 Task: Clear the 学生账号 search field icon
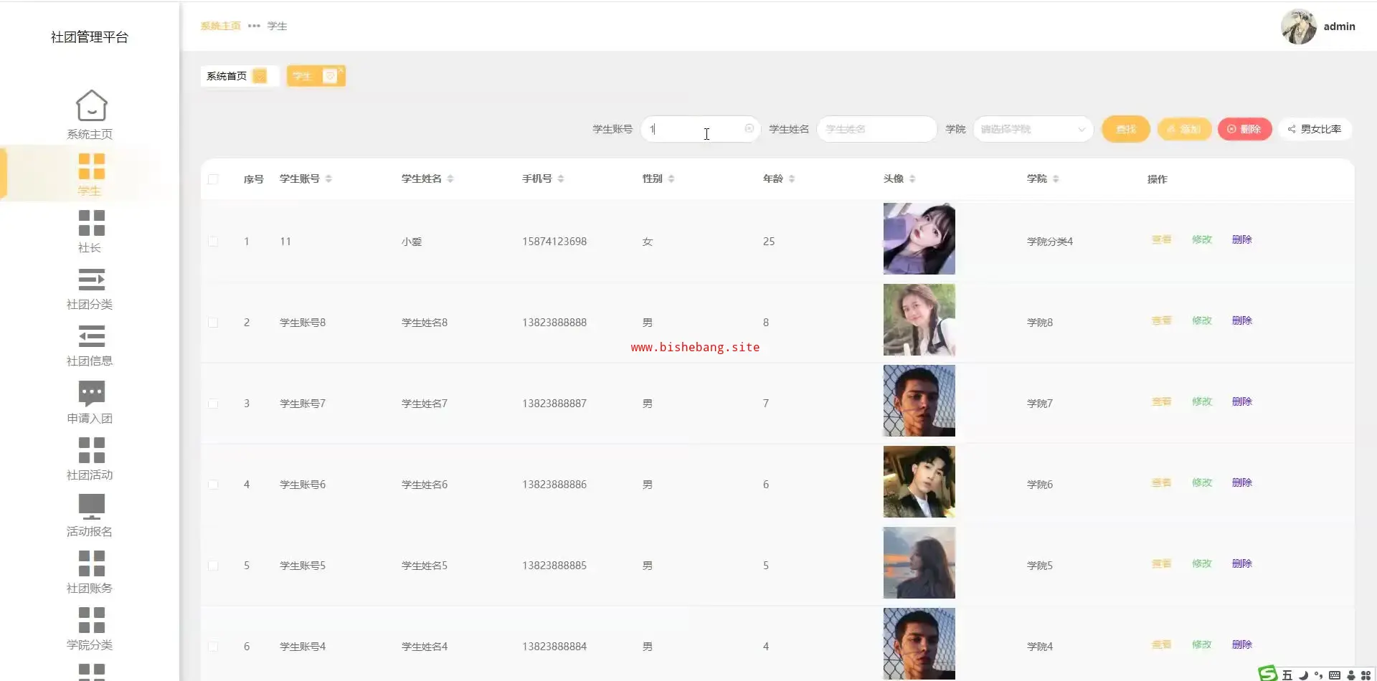pos(749,129)
